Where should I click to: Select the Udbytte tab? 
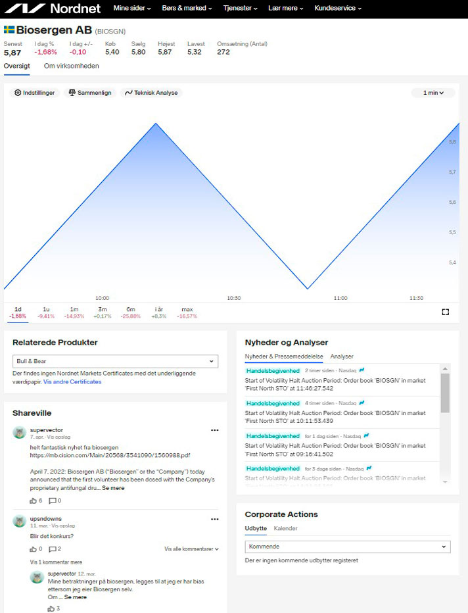256,529
